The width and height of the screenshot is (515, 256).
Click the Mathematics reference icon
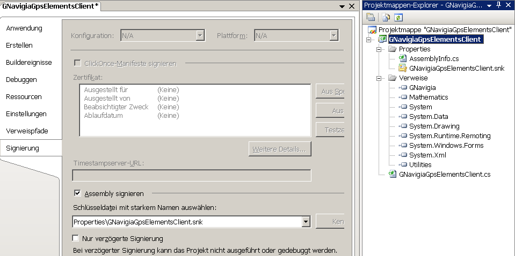click(x=403, y=97)
